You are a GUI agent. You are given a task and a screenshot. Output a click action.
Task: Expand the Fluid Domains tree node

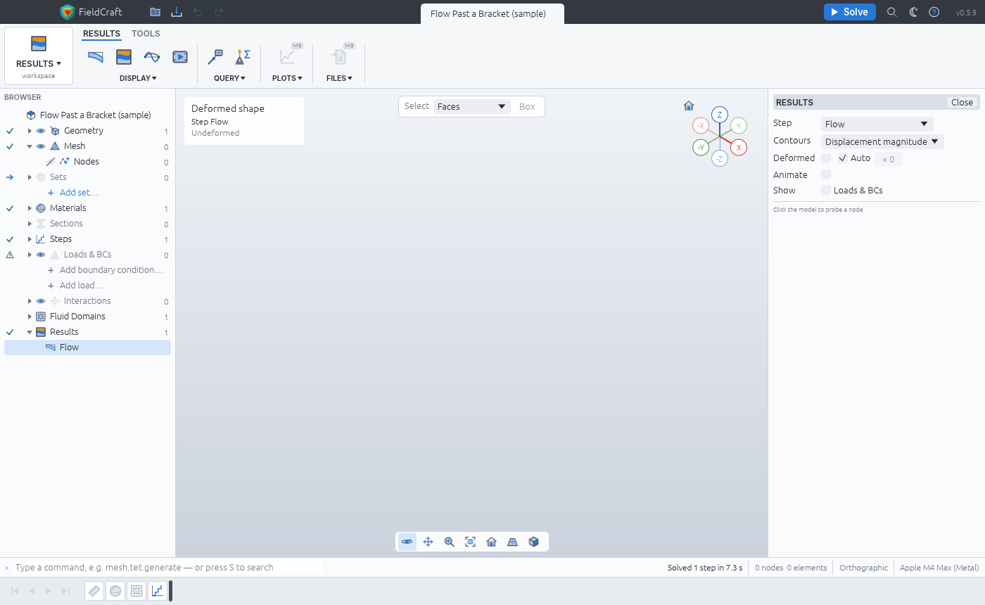[x=30, y=317]
